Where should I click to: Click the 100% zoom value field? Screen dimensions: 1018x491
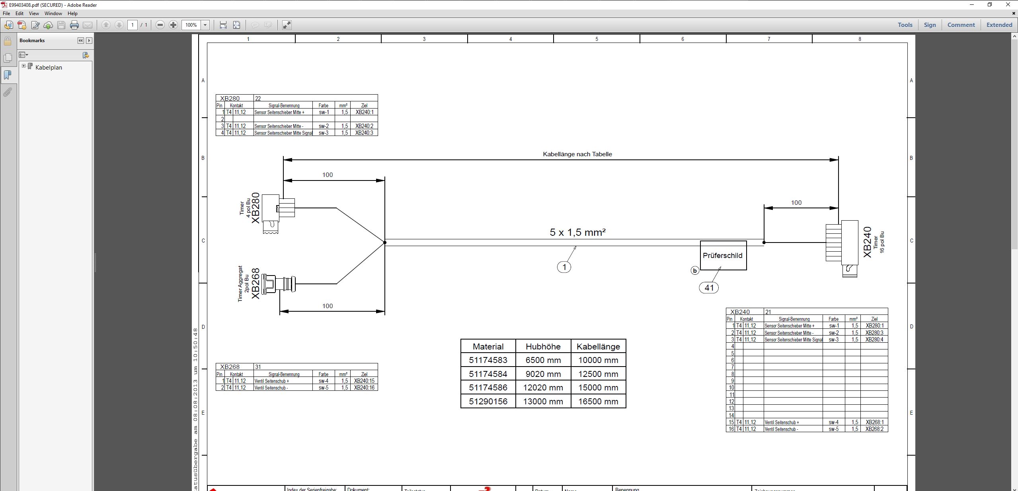tap(191, 25)
